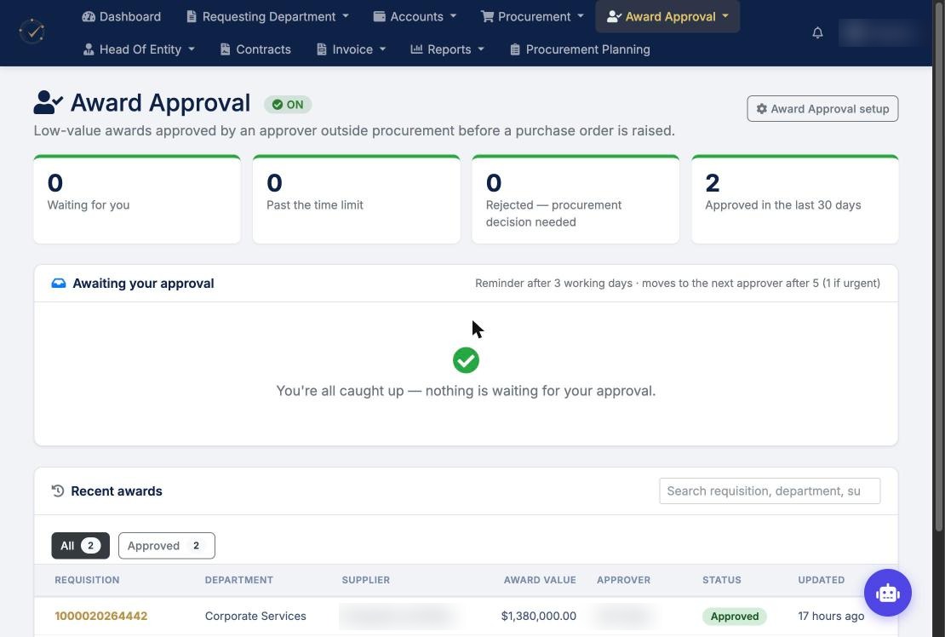
Task: Click the reminder after 3 working days note
Action: click(x=678, y=284)
